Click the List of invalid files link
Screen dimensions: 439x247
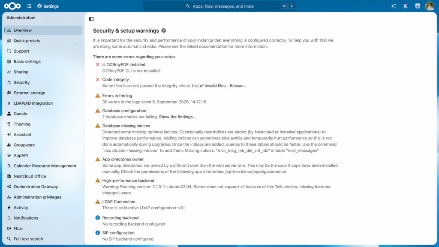coord(210,86)
